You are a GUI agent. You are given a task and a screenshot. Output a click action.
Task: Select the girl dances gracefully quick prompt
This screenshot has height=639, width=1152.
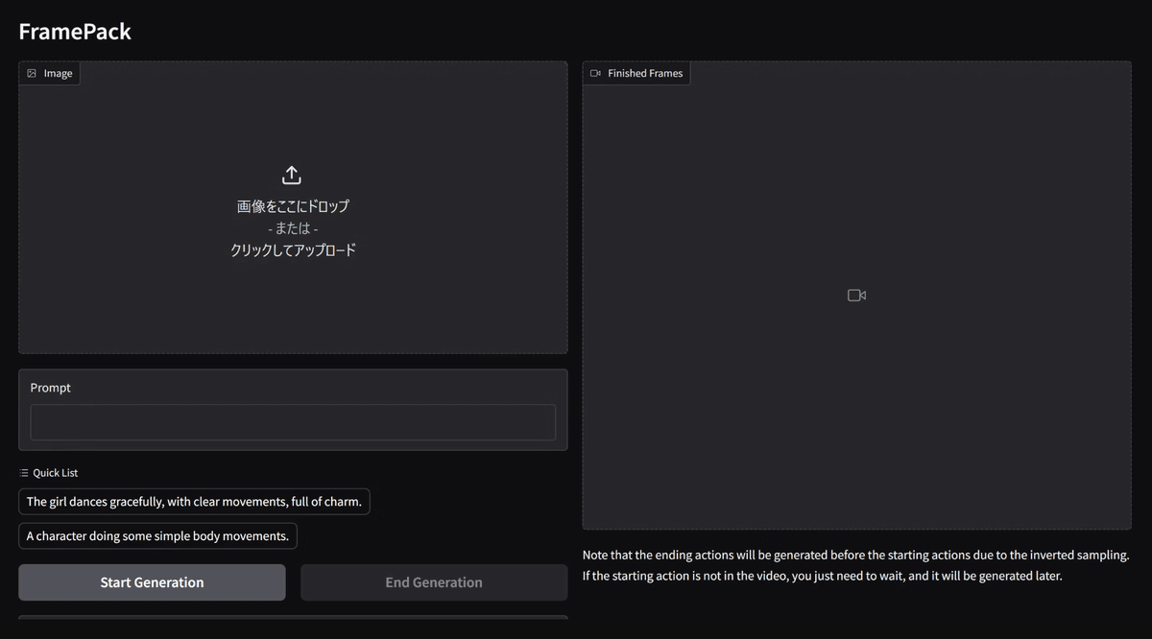pos(195,501)
